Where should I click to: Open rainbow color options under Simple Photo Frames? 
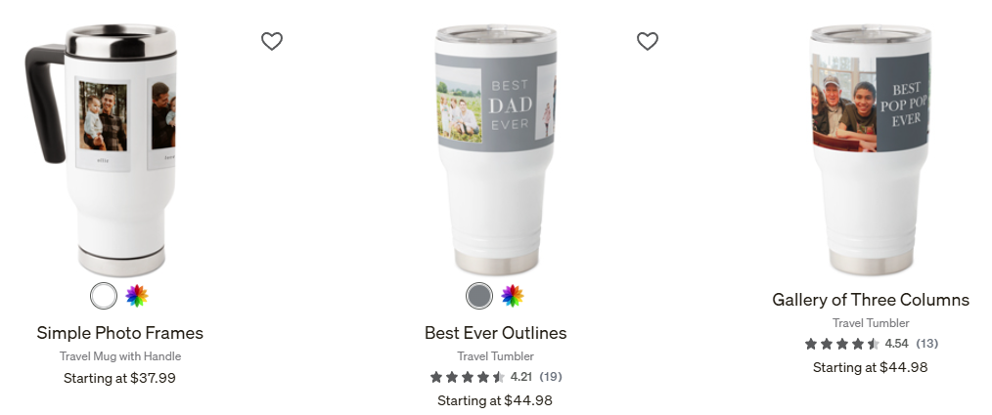point(137,296)
